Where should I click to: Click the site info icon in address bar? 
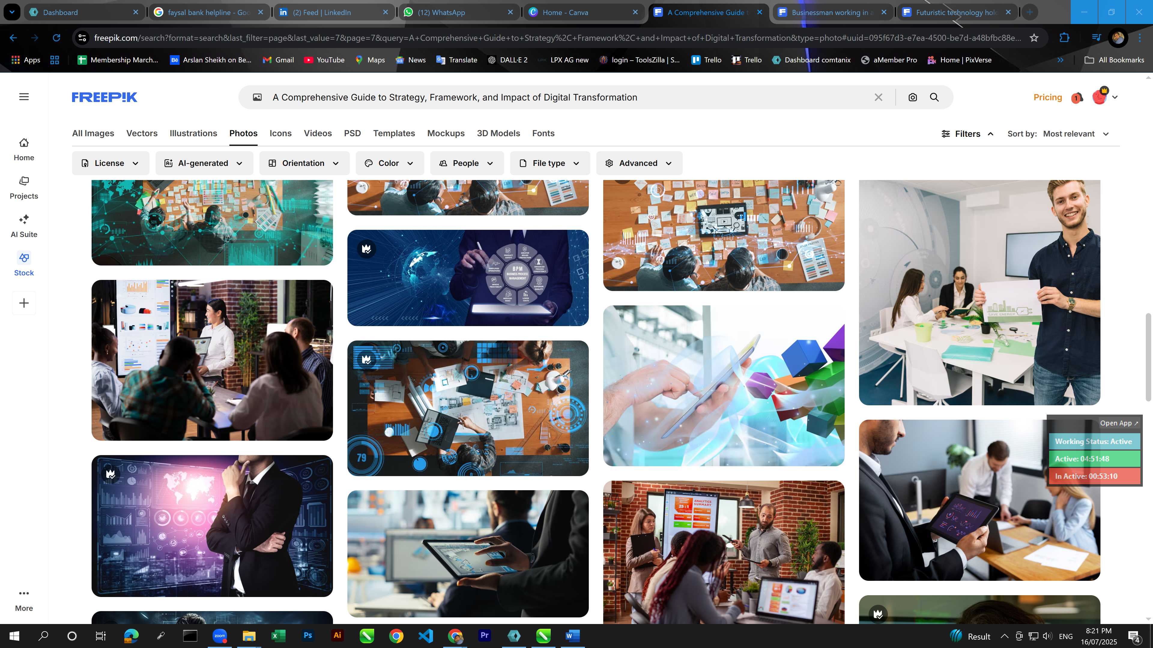82,38
